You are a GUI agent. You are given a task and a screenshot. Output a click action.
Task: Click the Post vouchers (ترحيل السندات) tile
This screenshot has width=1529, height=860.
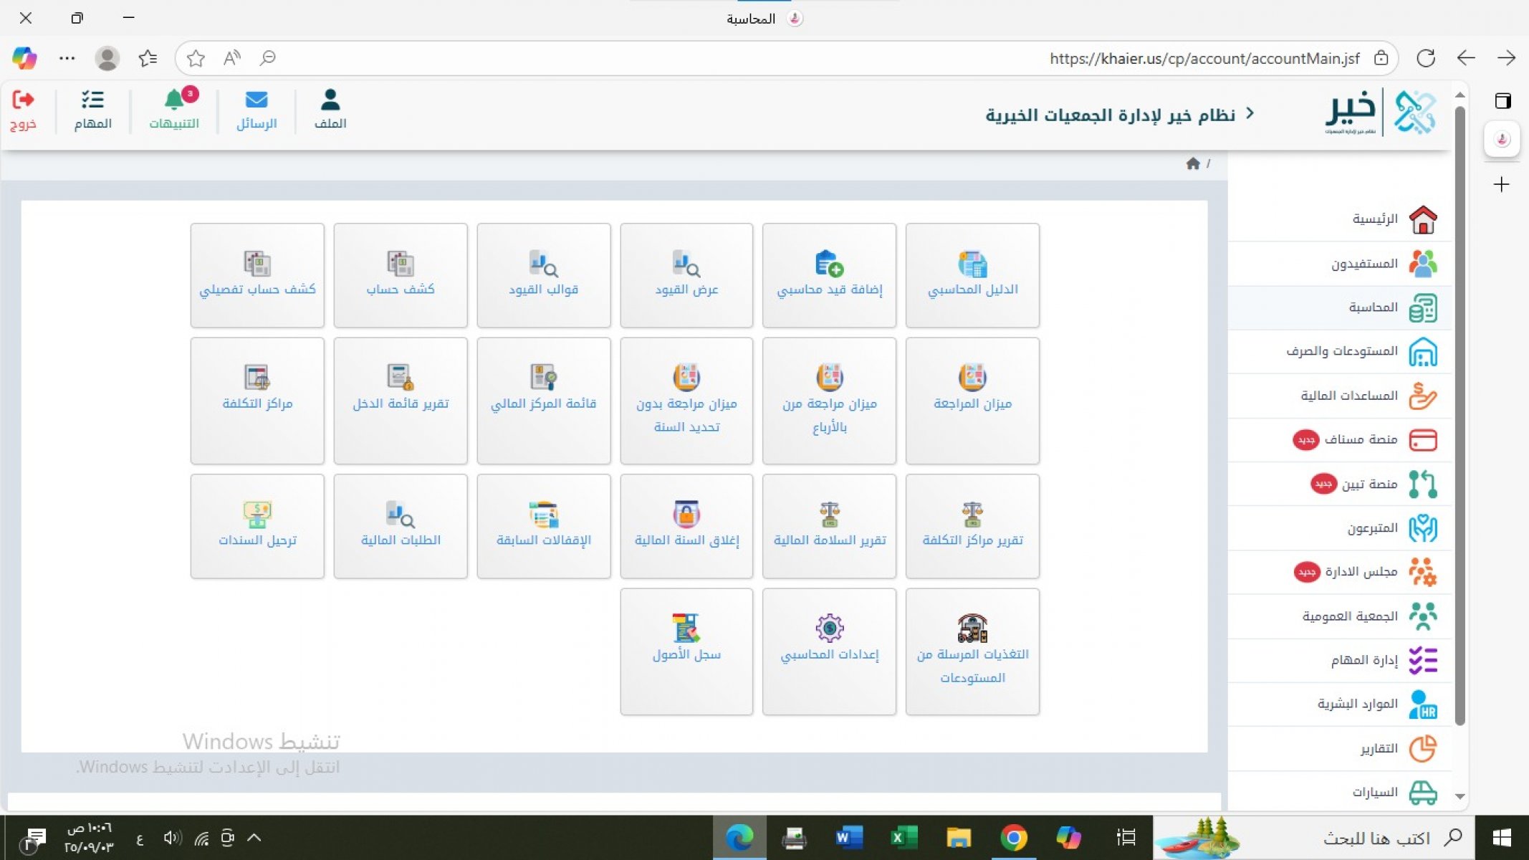pos(257,525)
